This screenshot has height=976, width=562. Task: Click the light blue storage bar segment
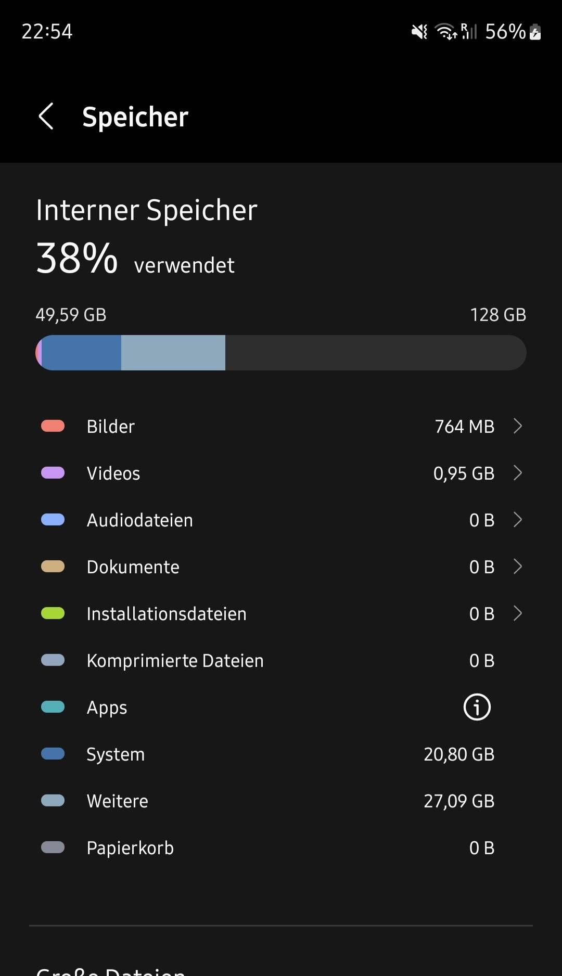point(173,353)
